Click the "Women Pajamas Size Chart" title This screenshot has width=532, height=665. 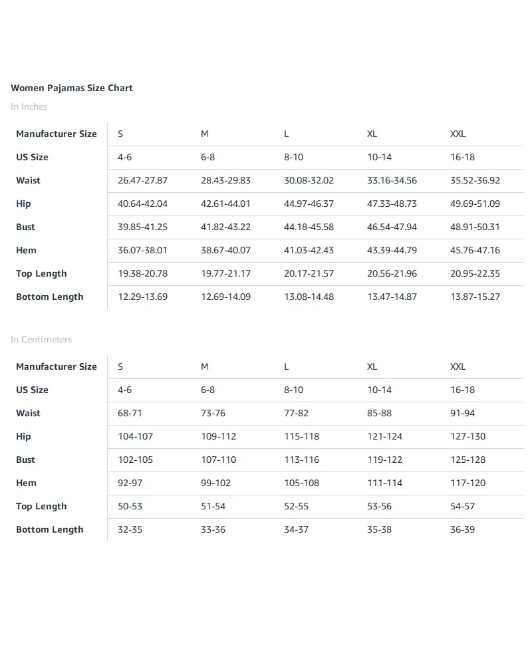tap(72, 88)
